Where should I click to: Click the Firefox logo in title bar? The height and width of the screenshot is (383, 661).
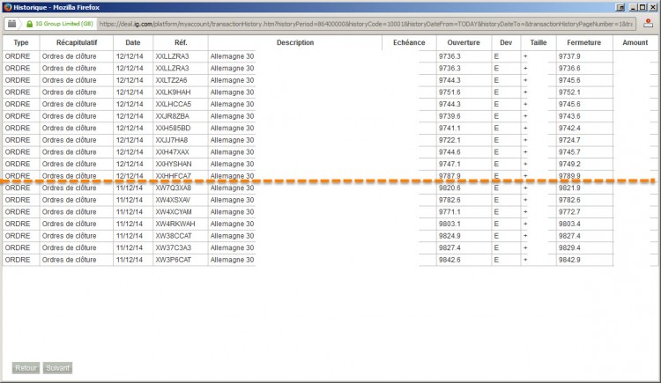coord(7,7)
